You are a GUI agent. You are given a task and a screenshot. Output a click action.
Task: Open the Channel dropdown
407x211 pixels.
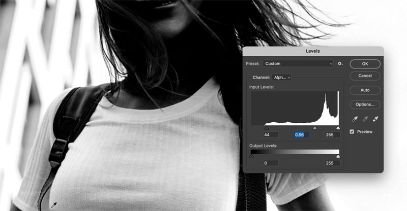pos(282,78)
